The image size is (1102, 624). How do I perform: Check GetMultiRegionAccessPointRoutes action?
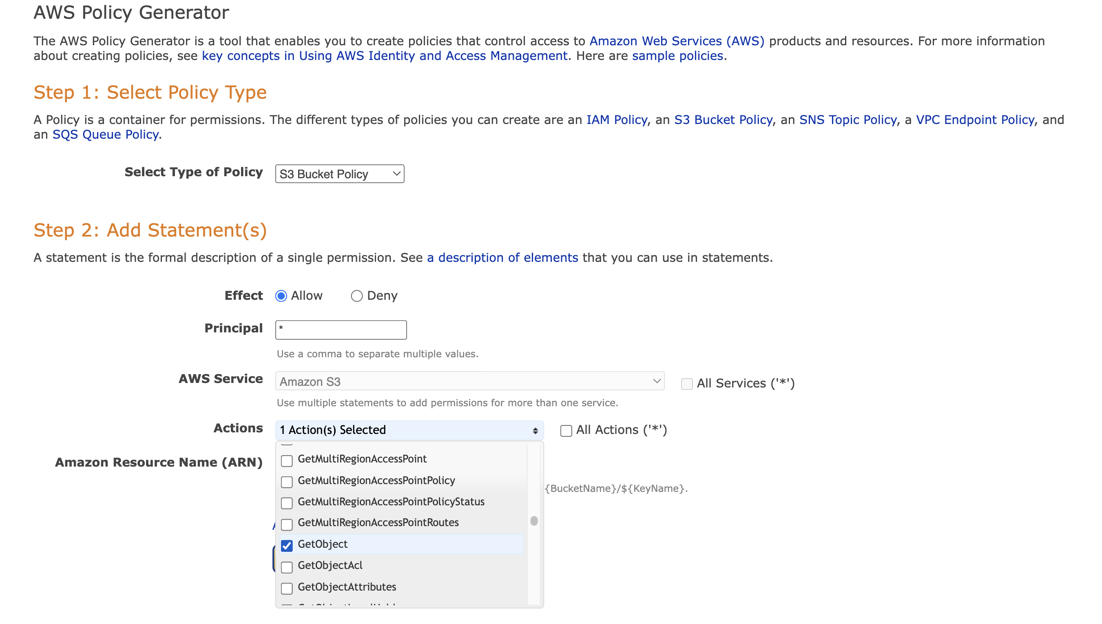pyautogui.click(x=287, y=524)
